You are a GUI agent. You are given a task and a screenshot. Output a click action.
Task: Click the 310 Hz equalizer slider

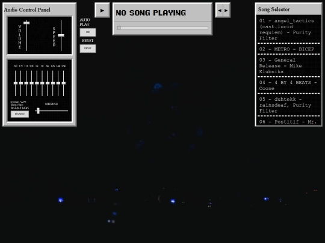pos(26,83)
